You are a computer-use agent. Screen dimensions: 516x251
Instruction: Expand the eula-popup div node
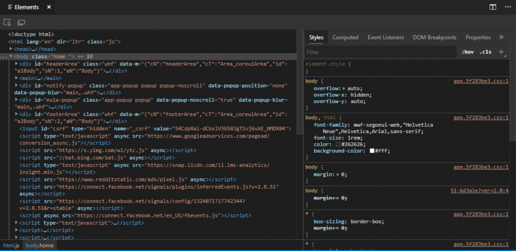(17, 99)
